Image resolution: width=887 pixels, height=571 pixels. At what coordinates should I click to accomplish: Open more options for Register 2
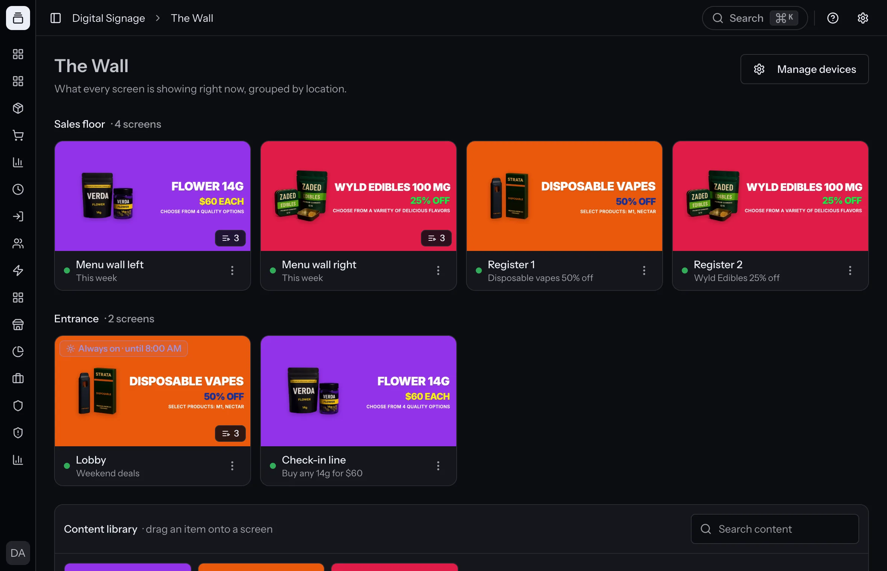(850, 270)
